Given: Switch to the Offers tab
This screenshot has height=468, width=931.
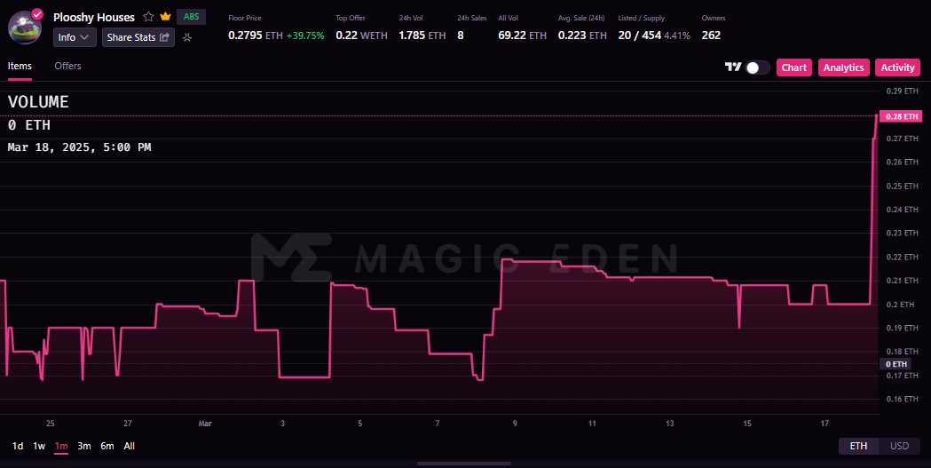Looking at the screenshot, I should click(x=67, y=66).
